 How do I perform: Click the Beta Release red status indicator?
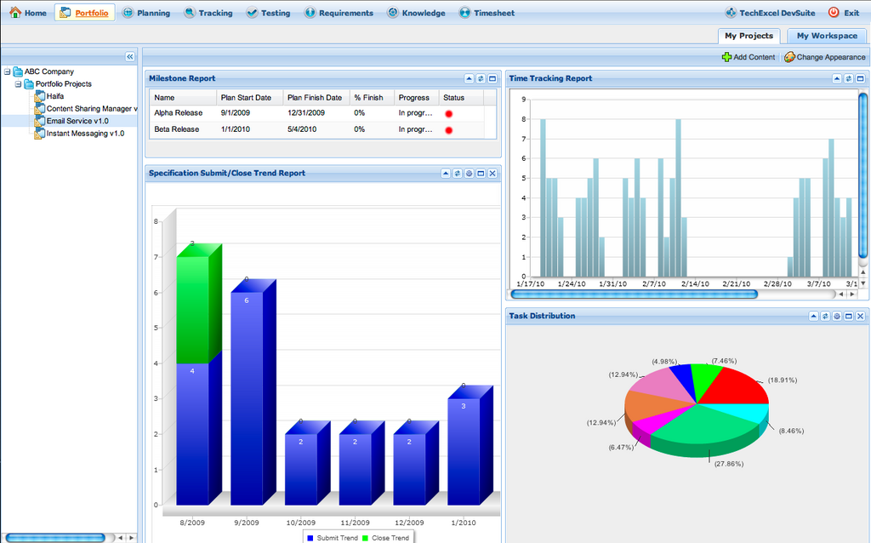(x=449, y=130)
